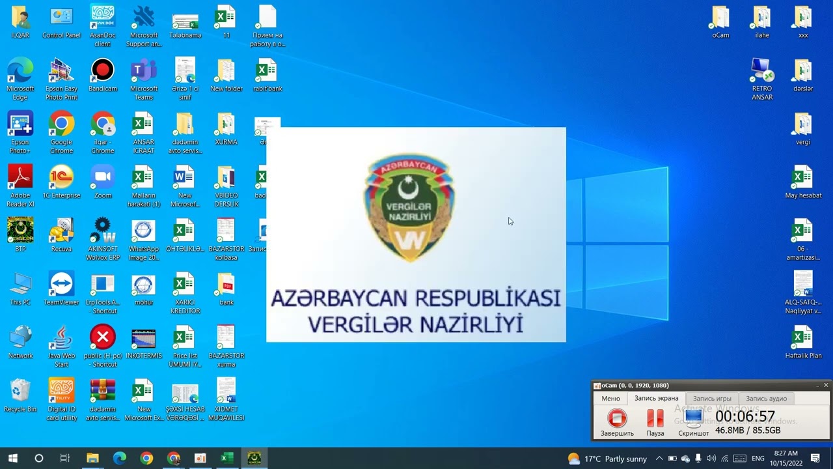Select the VBIDEO DERSLIK folder
Viewport: 833px width, 469px height.
pos(226,186)
